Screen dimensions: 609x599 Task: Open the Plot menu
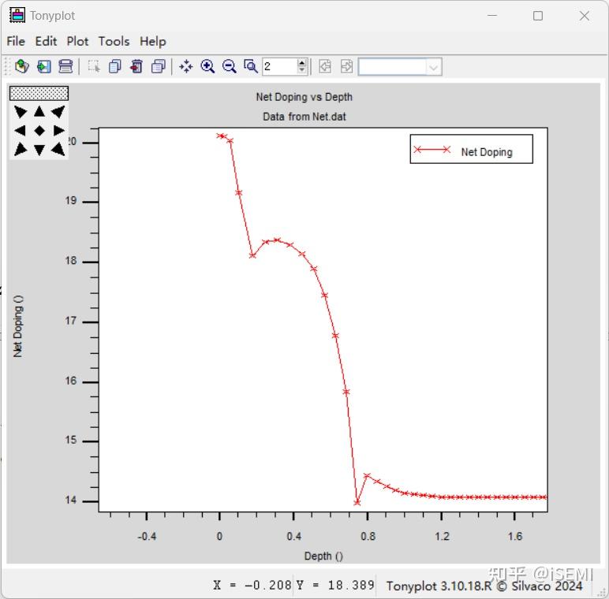[x=77, y=41]
